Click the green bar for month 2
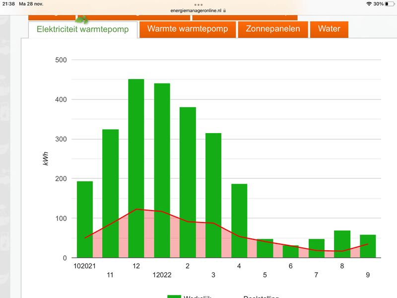 188,182
